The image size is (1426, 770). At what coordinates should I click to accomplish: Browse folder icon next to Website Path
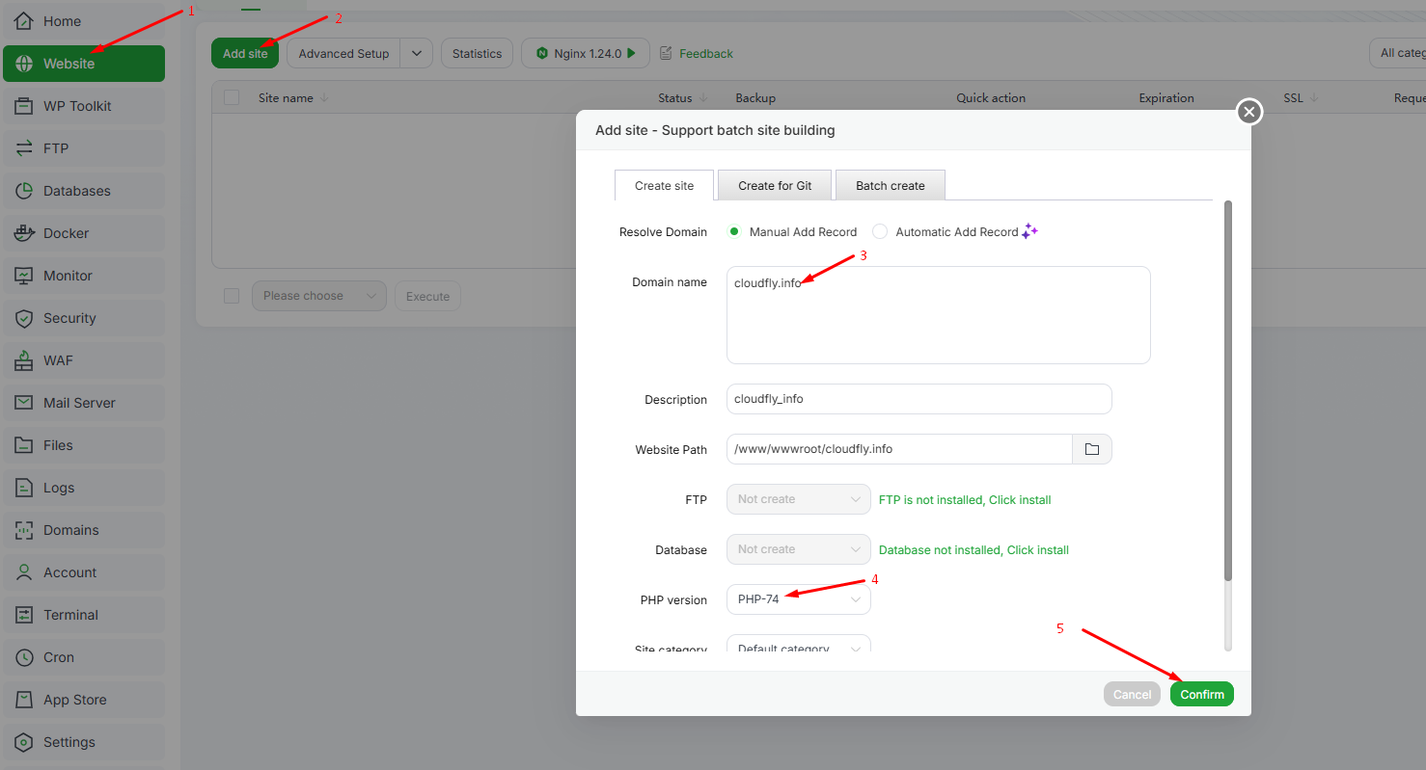[1092, 449]
